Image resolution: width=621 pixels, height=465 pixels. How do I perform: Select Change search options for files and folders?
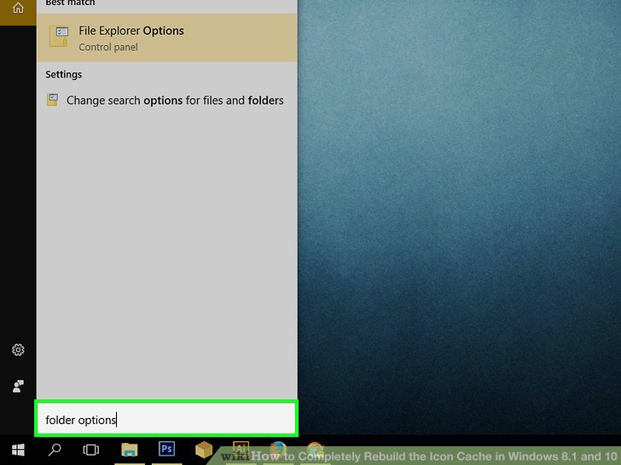[x=166, y=100]
